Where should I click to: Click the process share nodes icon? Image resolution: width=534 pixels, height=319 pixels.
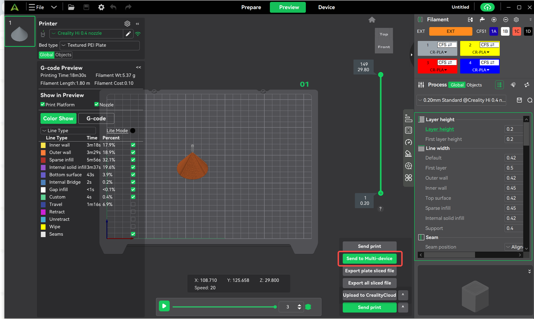(527, 85)
